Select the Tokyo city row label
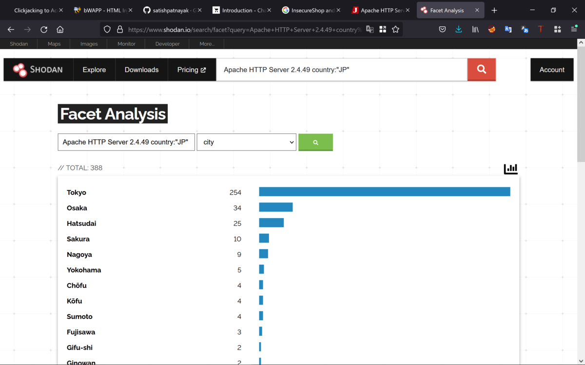585x365 pixels. tap(77, 192)
